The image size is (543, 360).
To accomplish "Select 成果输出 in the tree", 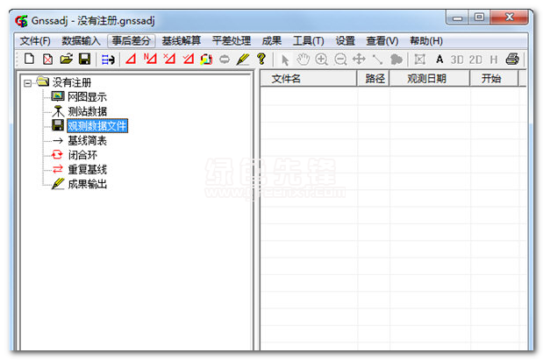I will (87, 184).
